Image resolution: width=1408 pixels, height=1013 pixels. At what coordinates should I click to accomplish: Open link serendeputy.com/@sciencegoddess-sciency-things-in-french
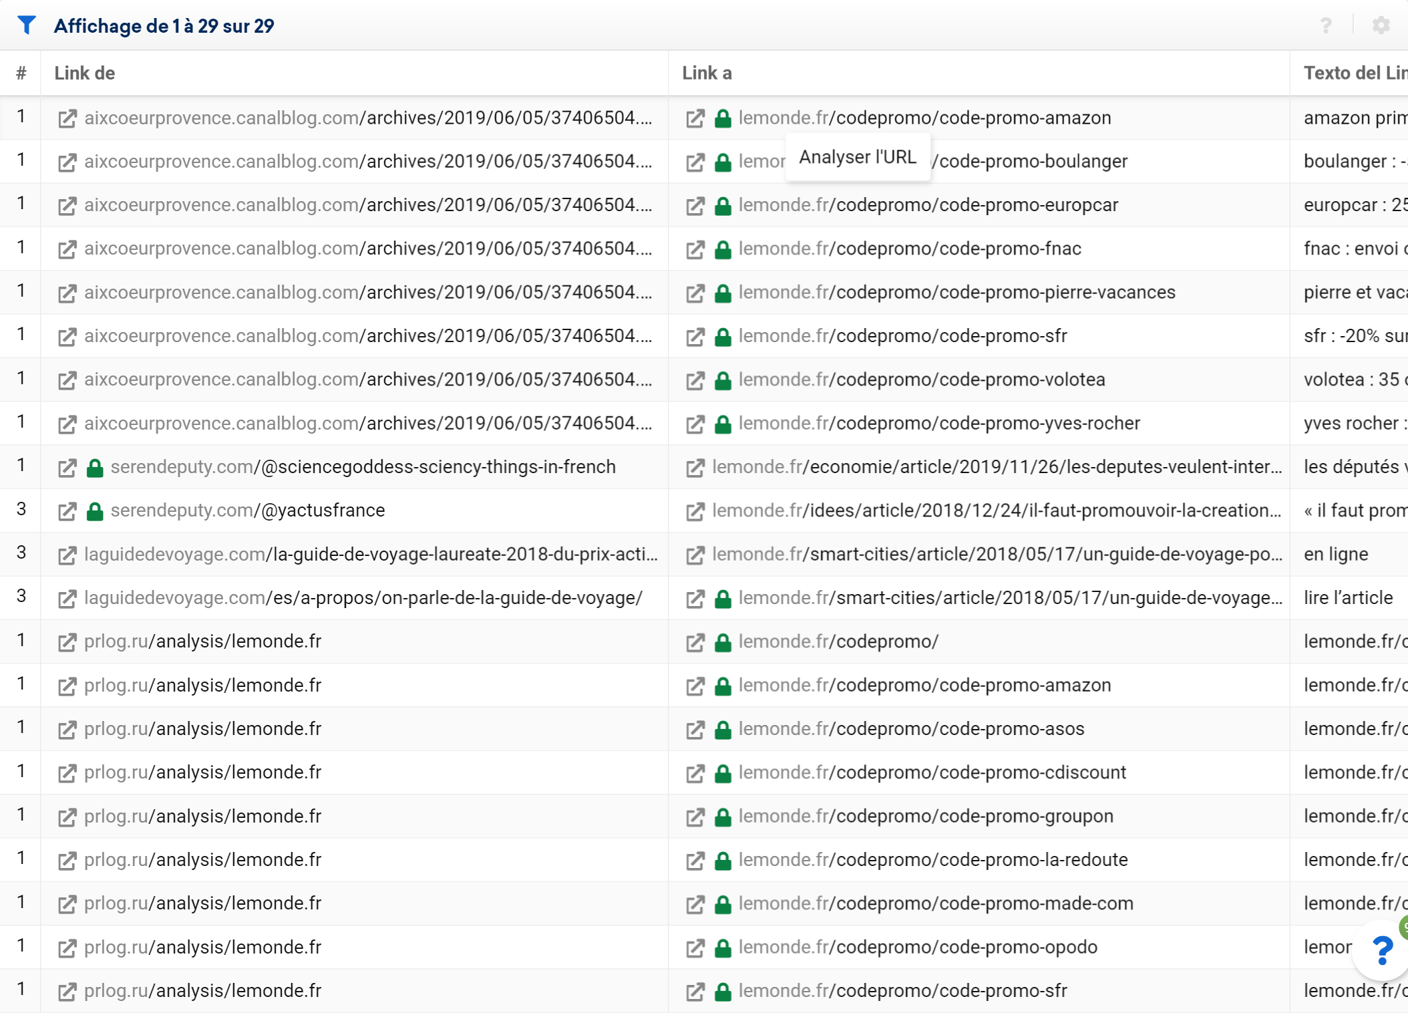coord(363,467)
